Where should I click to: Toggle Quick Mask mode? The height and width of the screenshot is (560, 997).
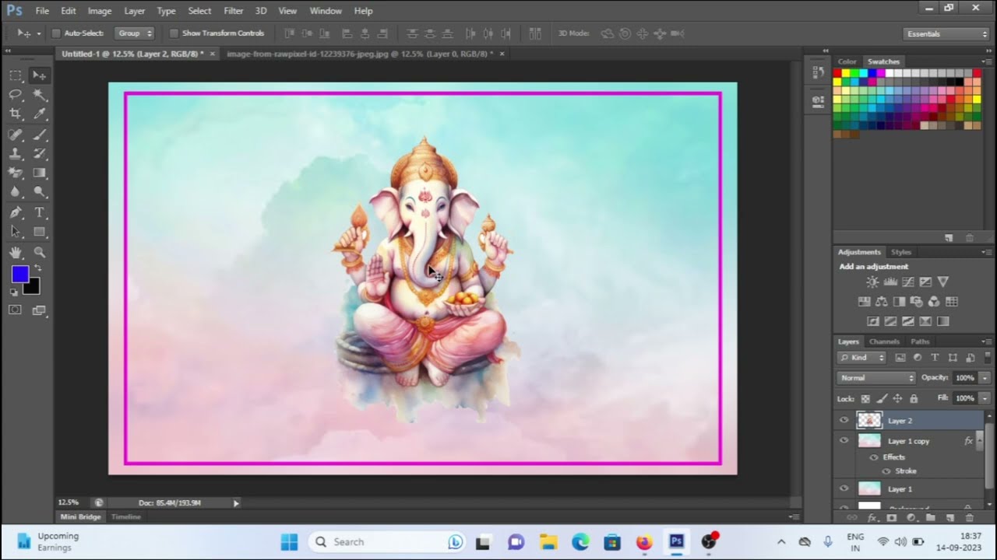(15, 310)
